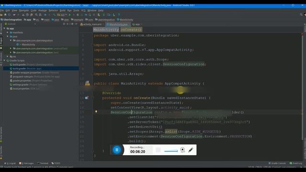Switch to the activity_main.xml editor tab
This screenshot has height=172, width=306.
(92, 24)
